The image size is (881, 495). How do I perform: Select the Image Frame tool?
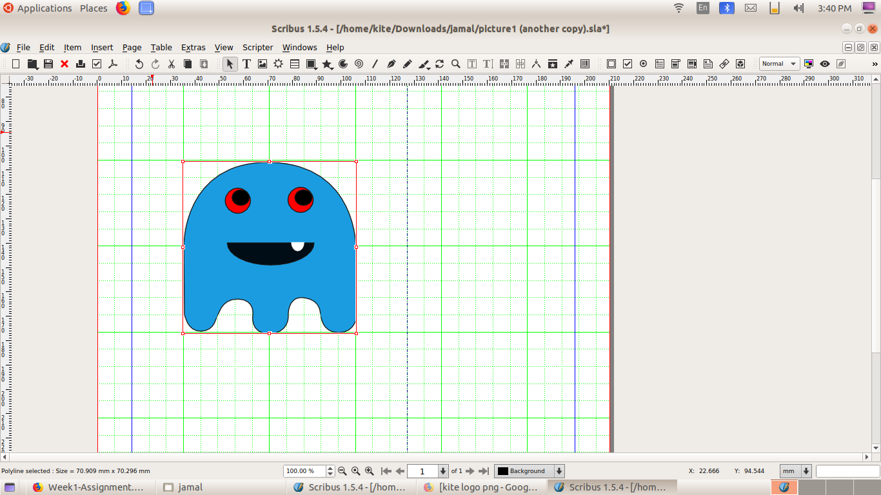[x=262, y=64]
